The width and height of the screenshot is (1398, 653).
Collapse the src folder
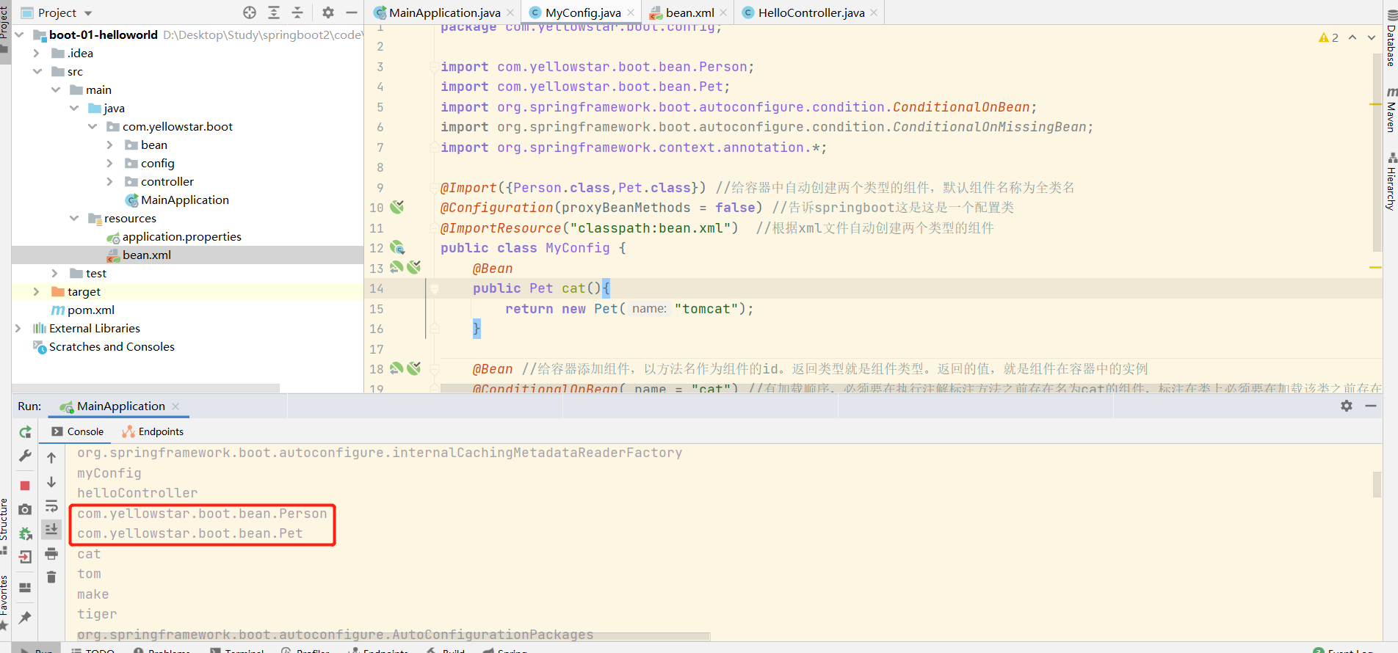point(37,71)
